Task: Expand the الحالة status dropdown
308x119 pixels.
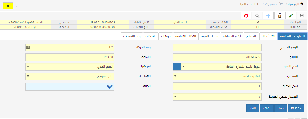Action: pos(70,87)
